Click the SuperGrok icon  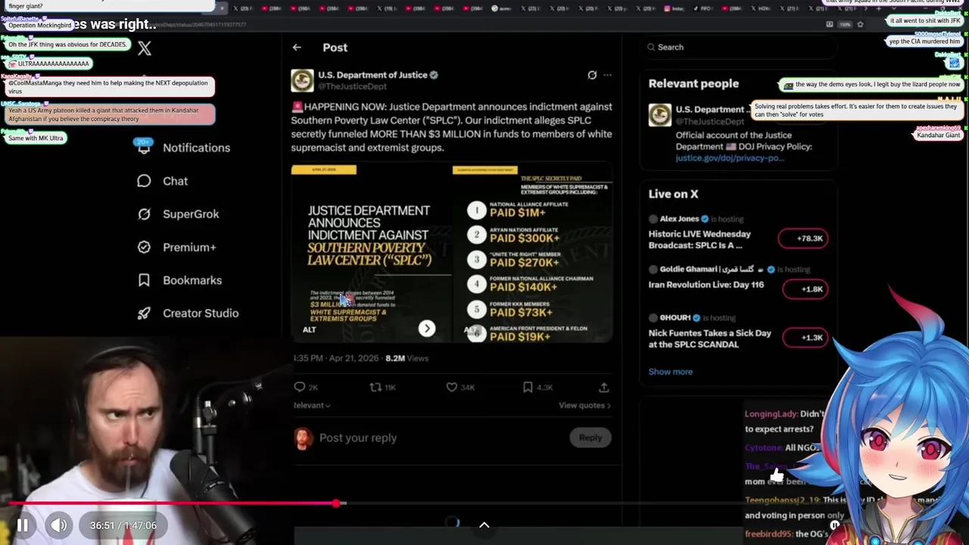tap(144, 214)
